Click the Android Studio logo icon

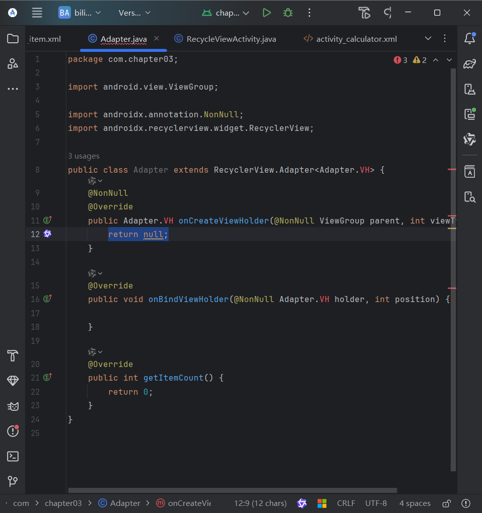pyautogui.click(x=13, y=13)
